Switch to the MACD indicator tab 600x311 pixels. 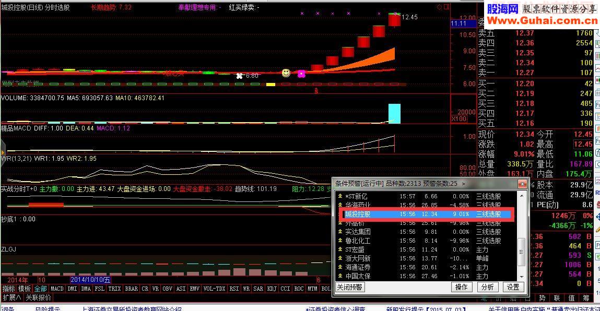tap(57, 289)
